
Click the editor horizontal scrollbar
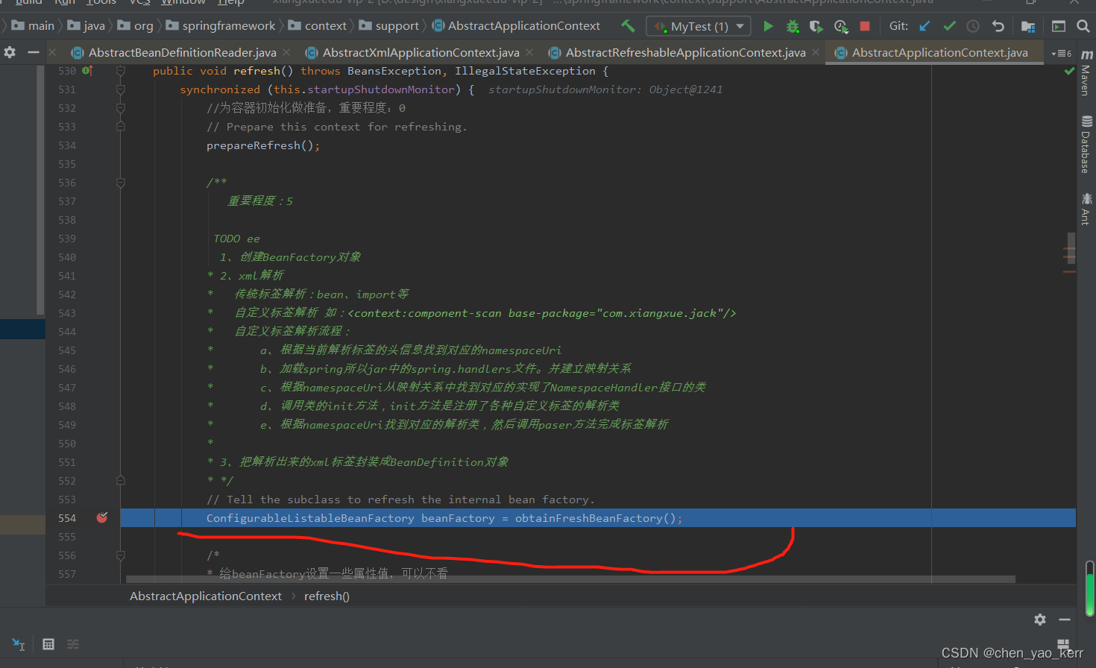(570, 579)
